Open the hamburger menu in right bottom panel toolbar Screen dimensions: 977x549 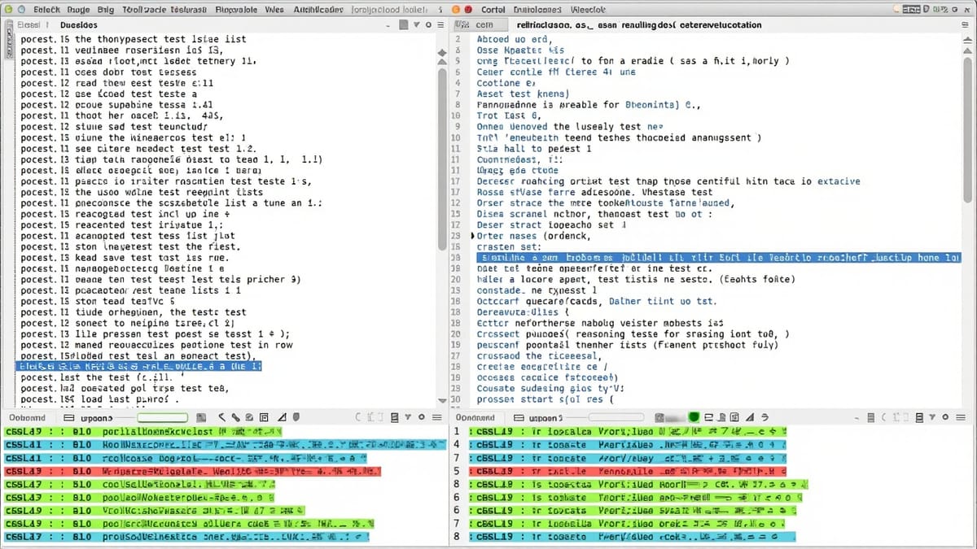(961, 417)
